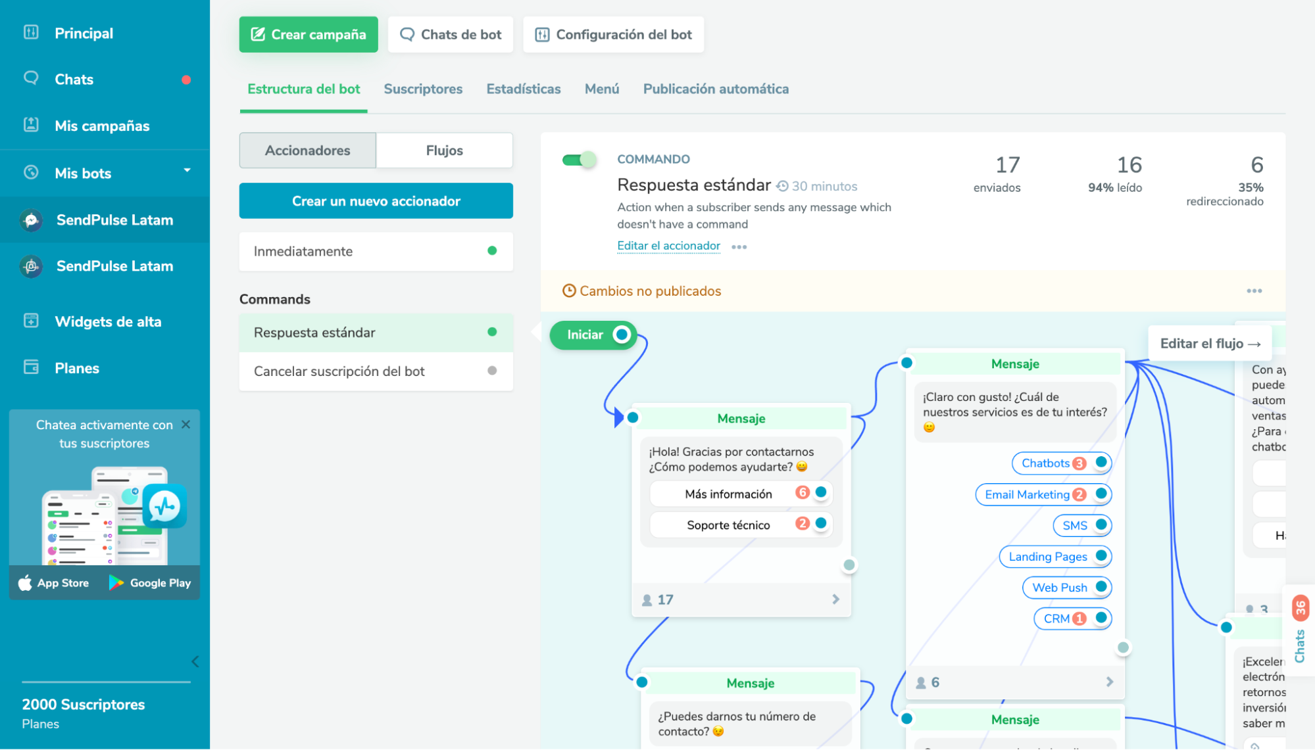This screenshot has width=1315, height=750.
Task: Select first SendPulse Latam messenger bot icon
Action: (x=31, y=220)
